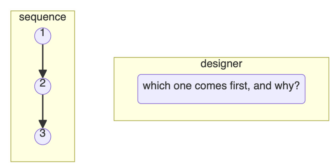Select the circle node labeled 2

pyautogui.click(x=43, y=86)
